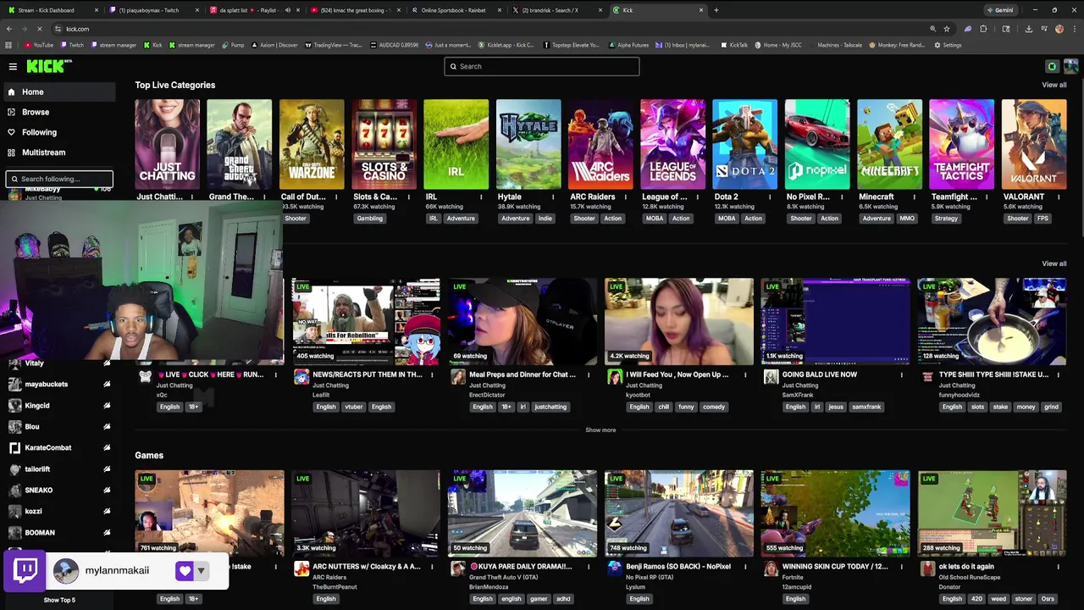Open profile avatar in top right corner
1084x610 pixels.
(x=1071, y=66)
